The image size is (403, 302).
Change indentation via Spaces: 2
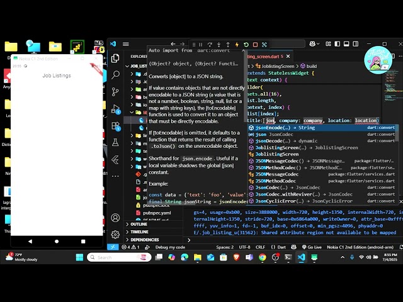(225, 247)
